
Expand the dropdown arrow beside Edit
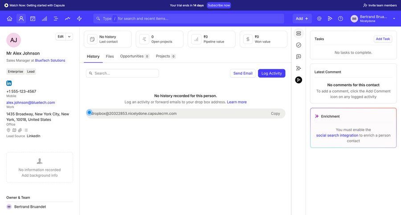coord(70,36)
